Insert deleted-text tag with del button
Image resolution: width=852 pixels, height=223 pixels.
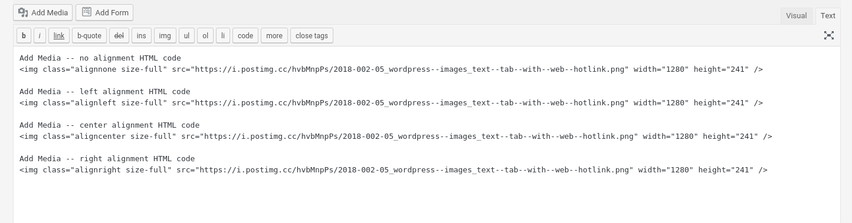(119, 36)
